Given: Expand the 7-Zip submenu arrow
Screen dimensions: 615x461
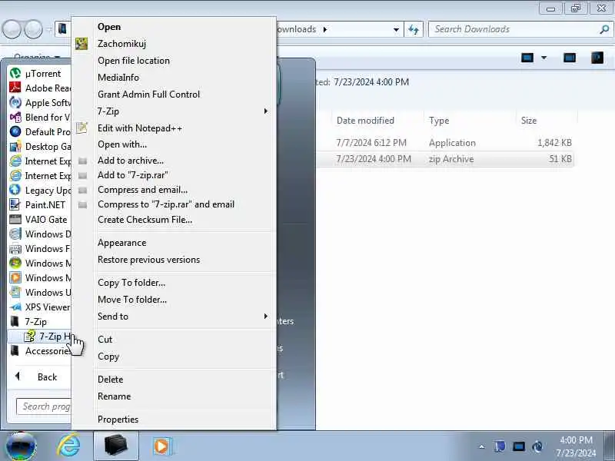Looking at the screenshot, I should coord(266,111).
